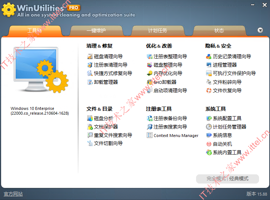270x200 pixels.
Task: Click the 系统配置工具 icon
Action: point(209,118)
